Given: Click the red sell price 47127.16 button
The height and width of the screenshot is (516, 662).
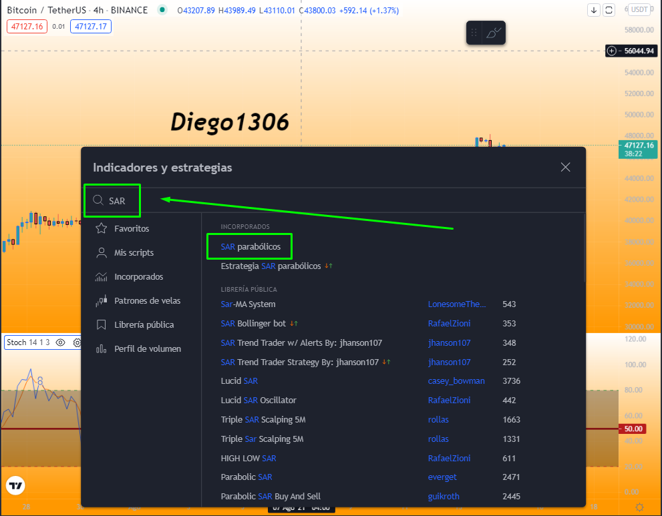Looking at the screenshot, I should [x=27, y=27].
